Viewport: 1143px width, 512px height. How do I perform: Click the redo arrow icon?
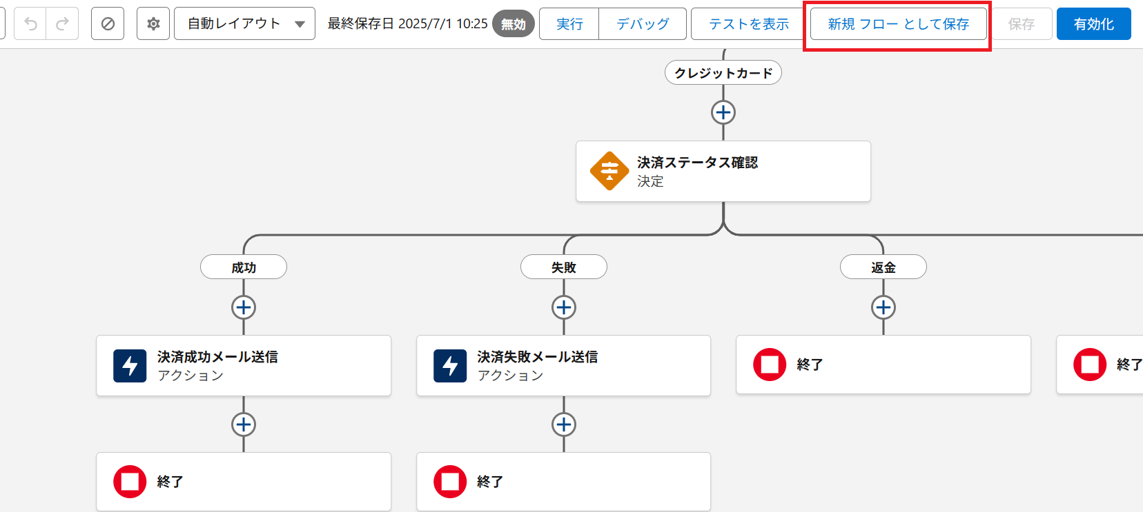62,24
